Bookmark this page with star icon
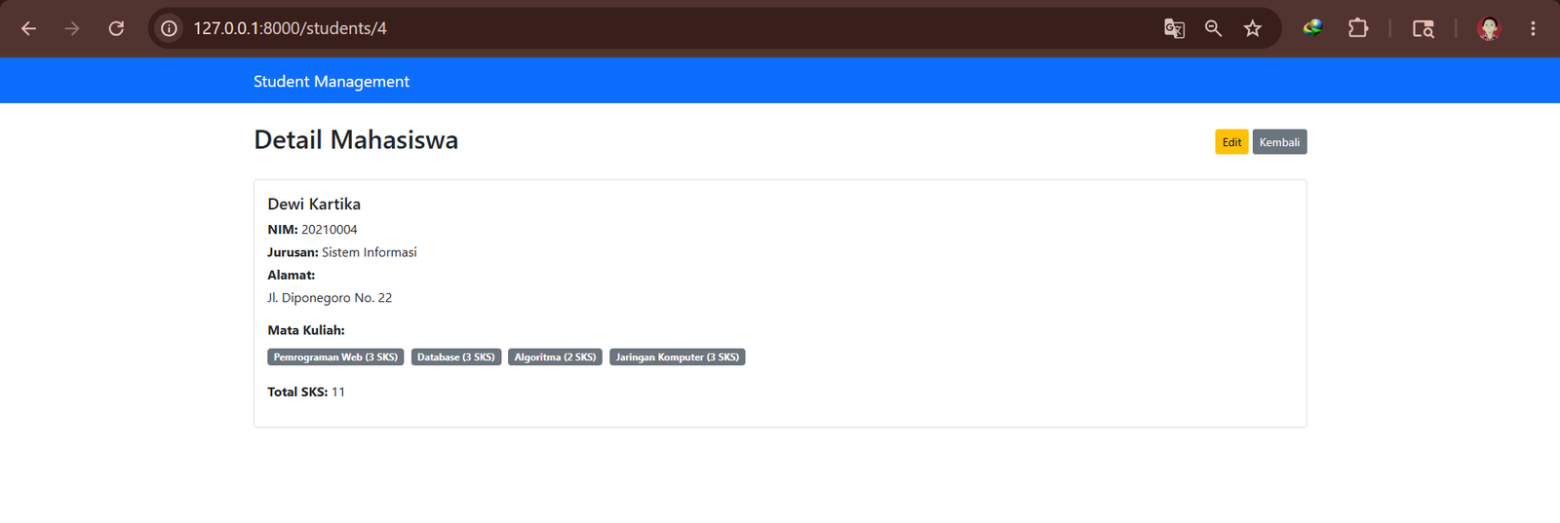The image size is (1560, 523). 1253,28
